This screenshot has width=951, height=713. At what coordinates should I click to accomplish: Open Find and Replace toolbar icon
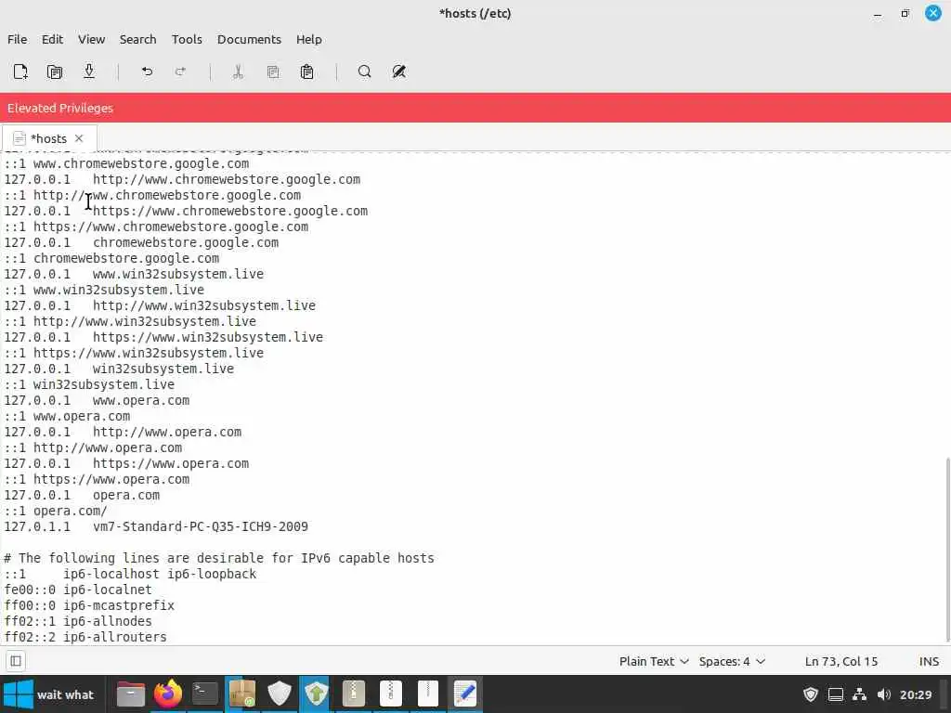399,71
